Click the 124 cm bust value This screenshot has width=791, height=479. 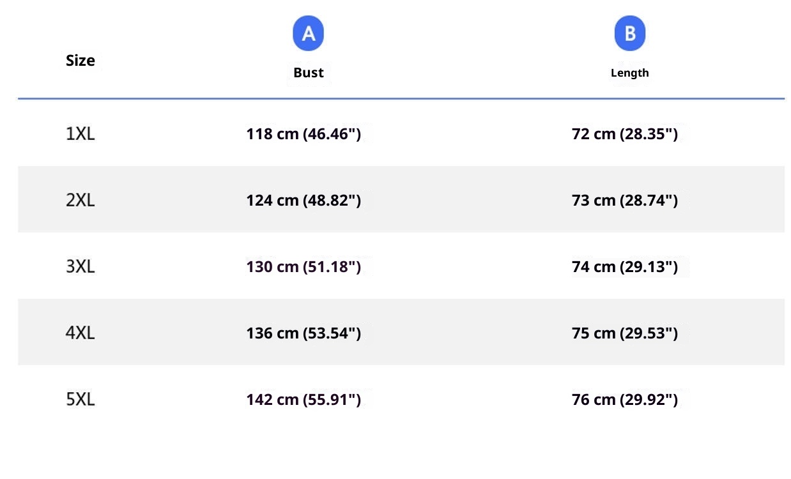coord(303,201)
